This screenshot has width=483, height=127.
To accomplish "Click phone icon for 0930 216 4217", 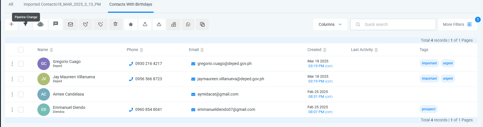I will 131,64.
